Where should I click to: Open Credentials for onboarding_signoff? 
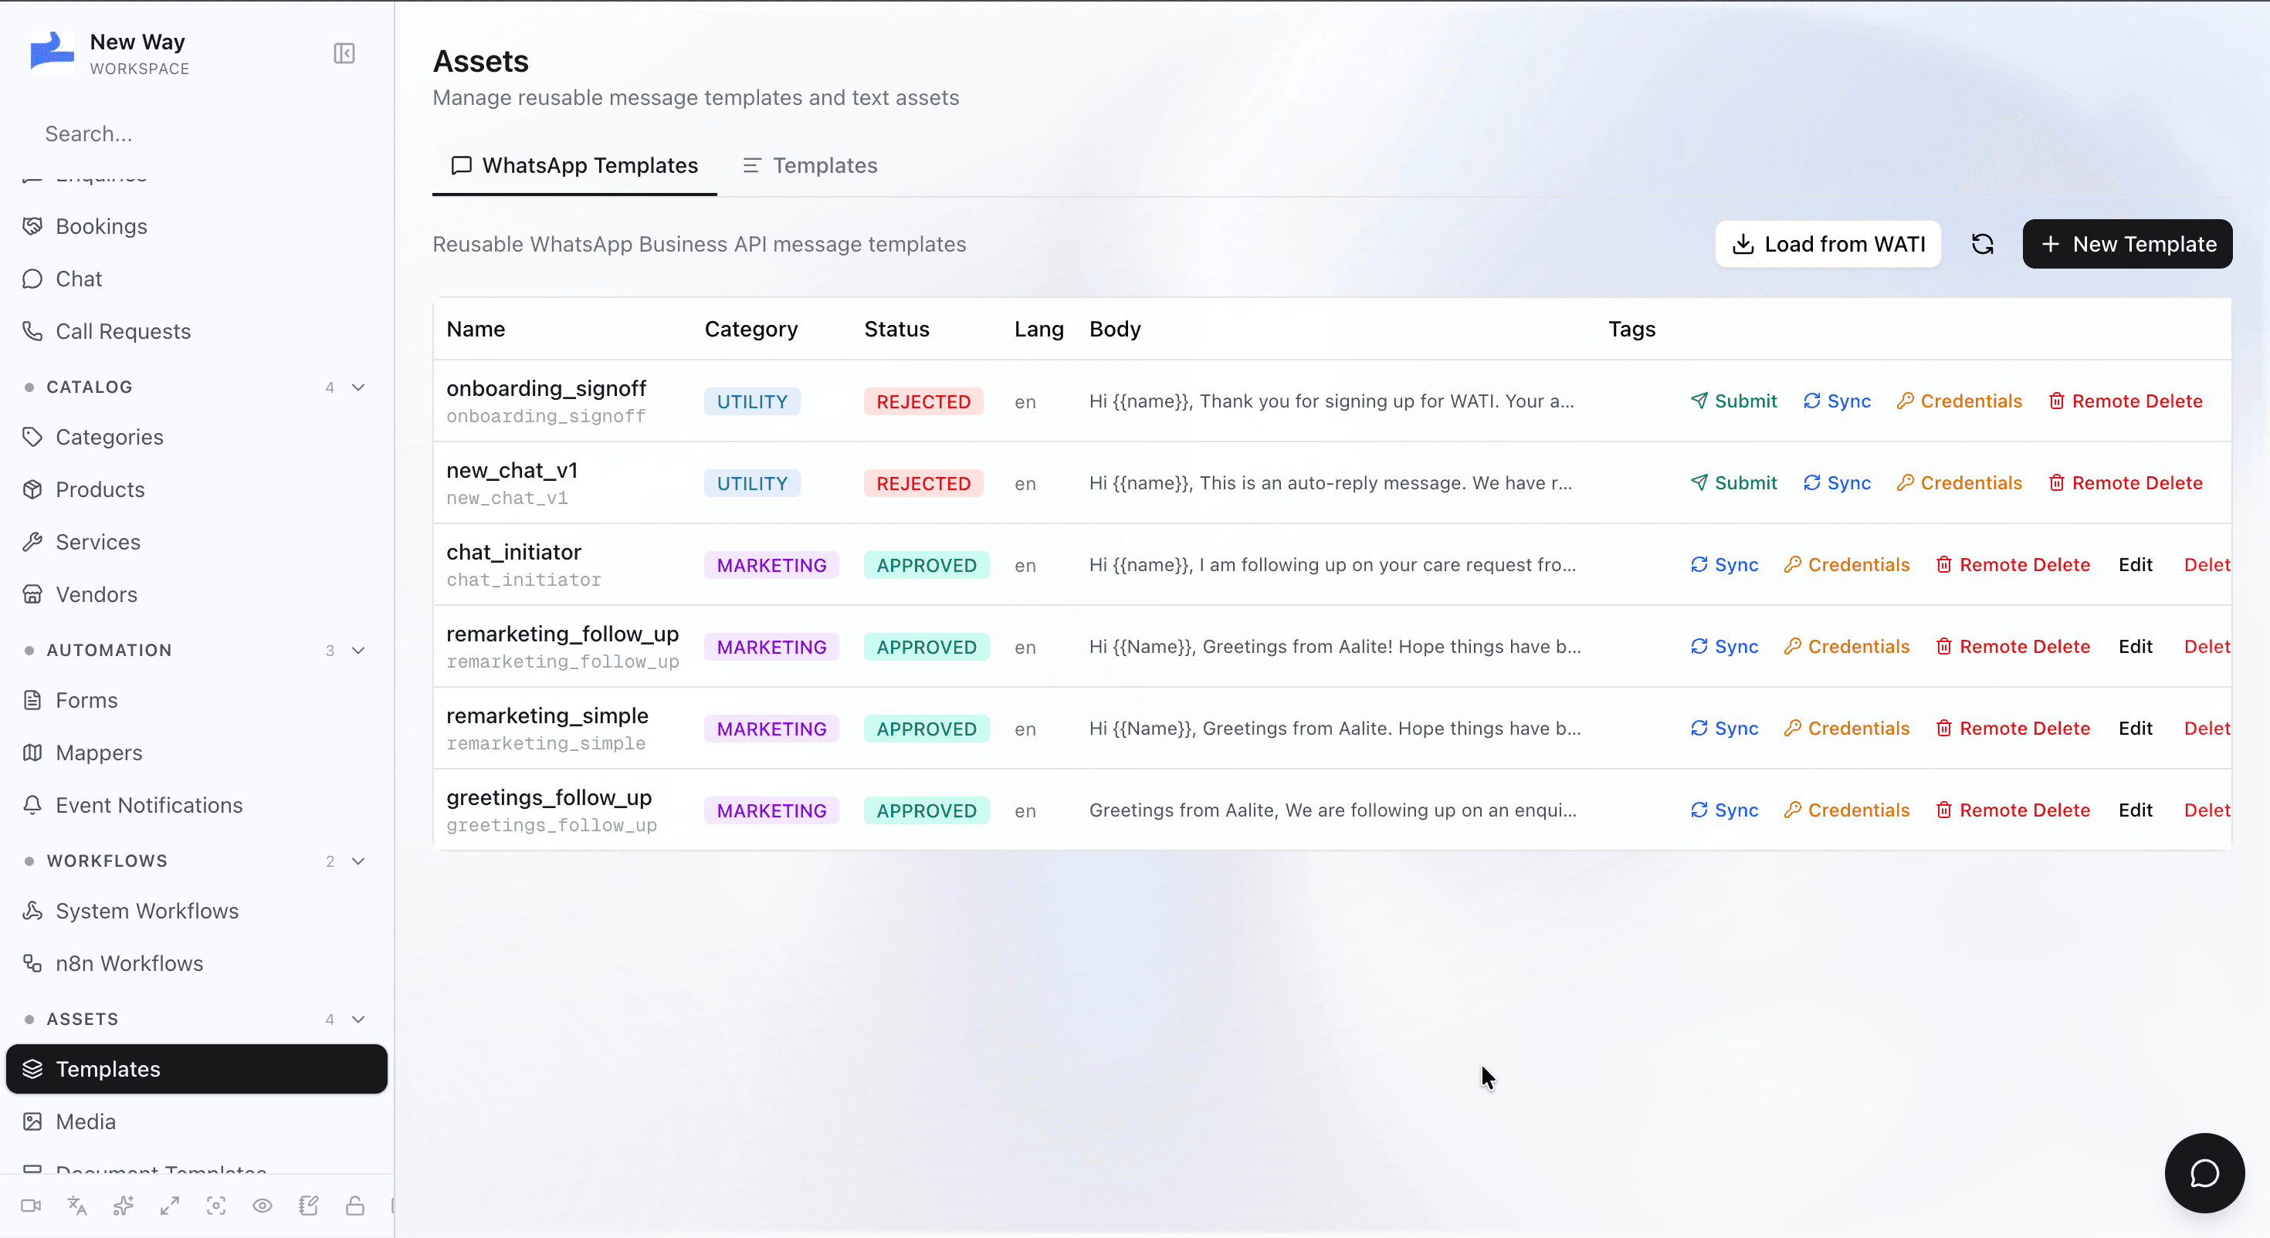pos(1959,401)
